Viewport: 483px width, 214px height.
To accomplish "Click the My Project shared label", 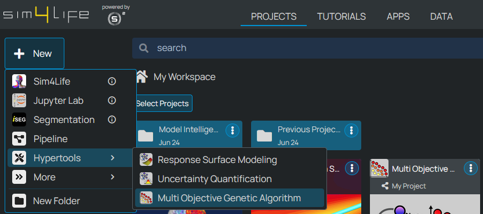I will tap(409, 186).
